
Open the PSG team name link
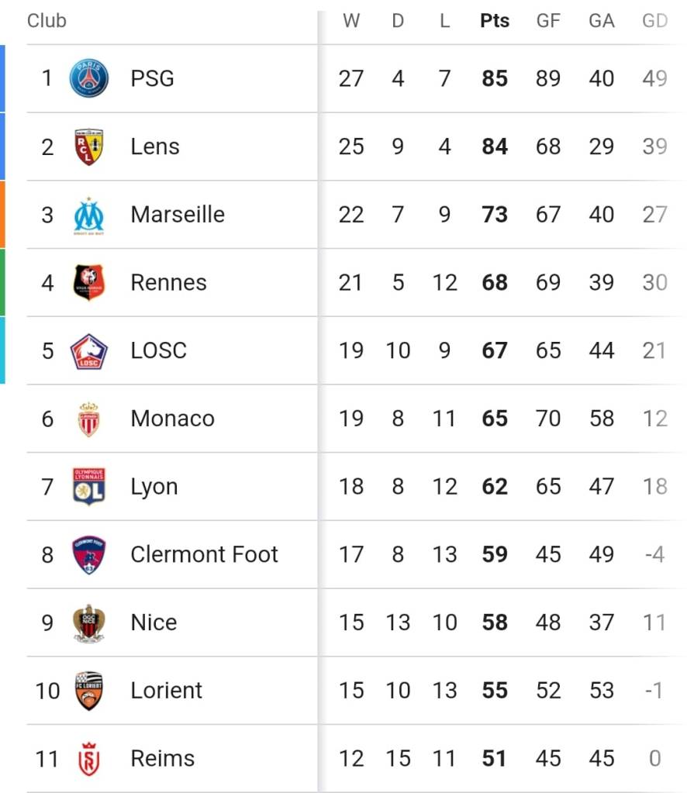point(152,78)
